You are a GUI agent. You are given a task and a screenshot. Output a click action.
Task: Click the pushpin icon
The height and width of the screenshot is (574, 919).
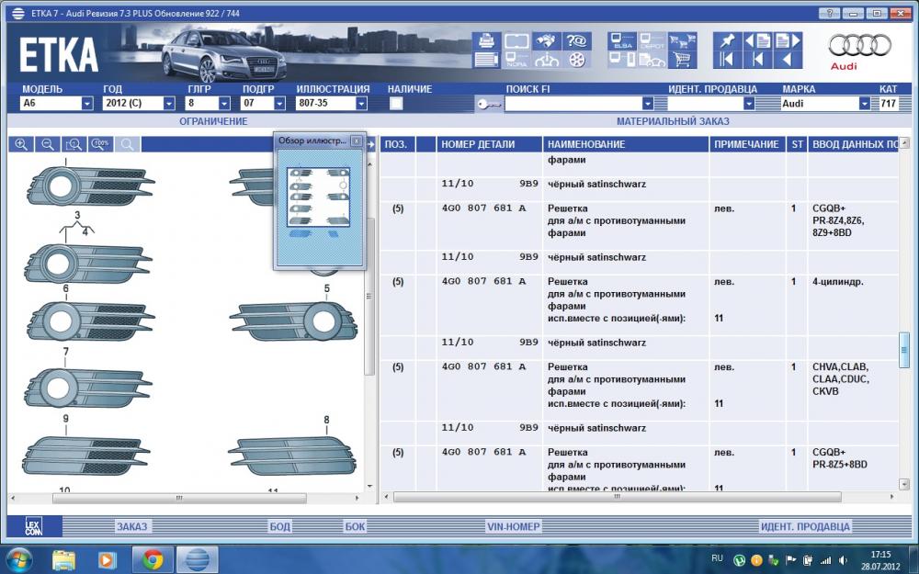coord(727,41)
